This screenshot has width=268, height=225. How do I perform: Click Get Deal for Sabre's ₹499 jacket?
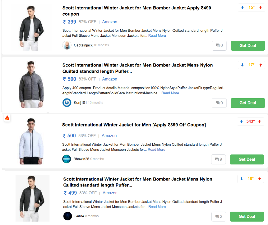pos(247,217)
